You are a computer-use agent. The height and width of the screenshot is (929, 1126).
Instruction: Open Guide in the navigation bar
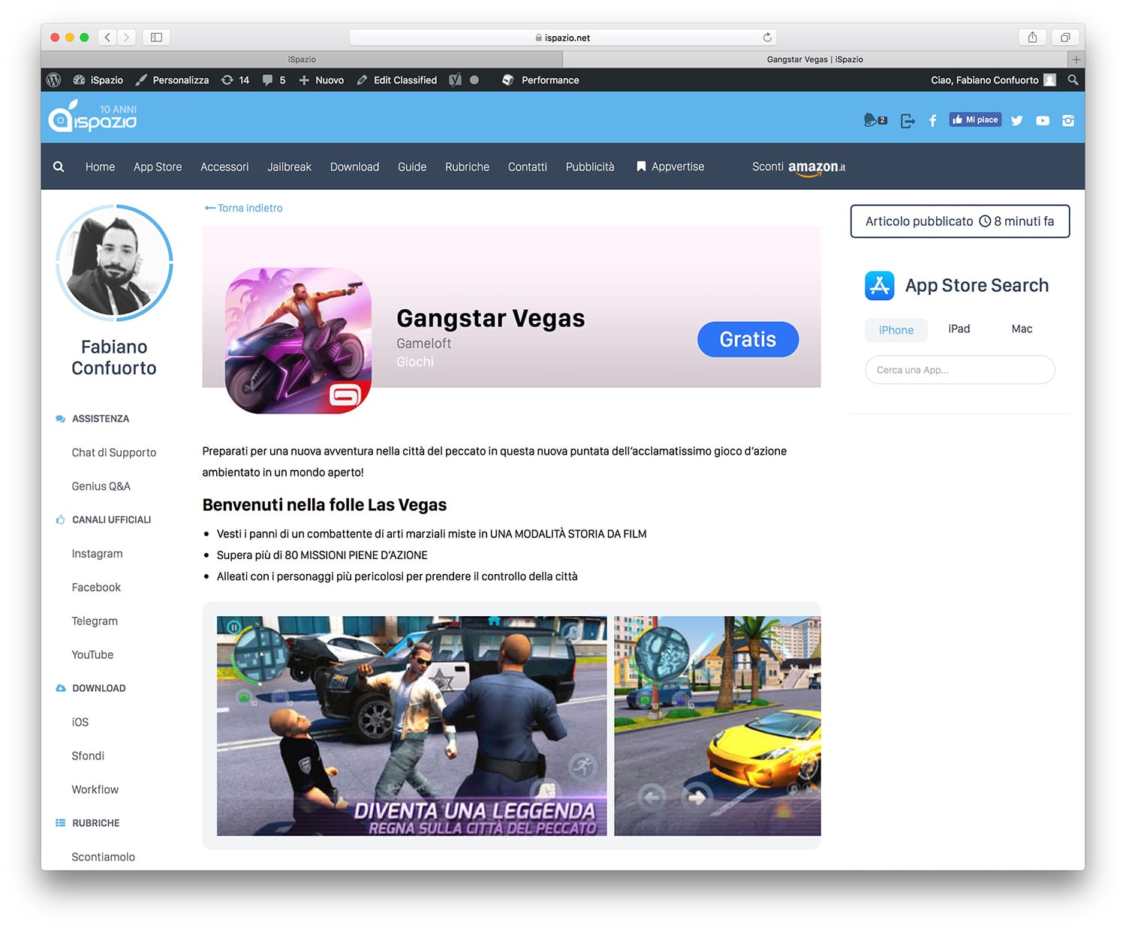click(412, 167)
